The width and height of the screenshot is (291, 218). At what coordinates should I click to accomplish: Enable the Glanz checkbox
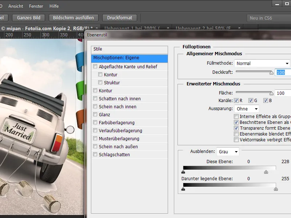pyautogui.click(x=95, y=114)
